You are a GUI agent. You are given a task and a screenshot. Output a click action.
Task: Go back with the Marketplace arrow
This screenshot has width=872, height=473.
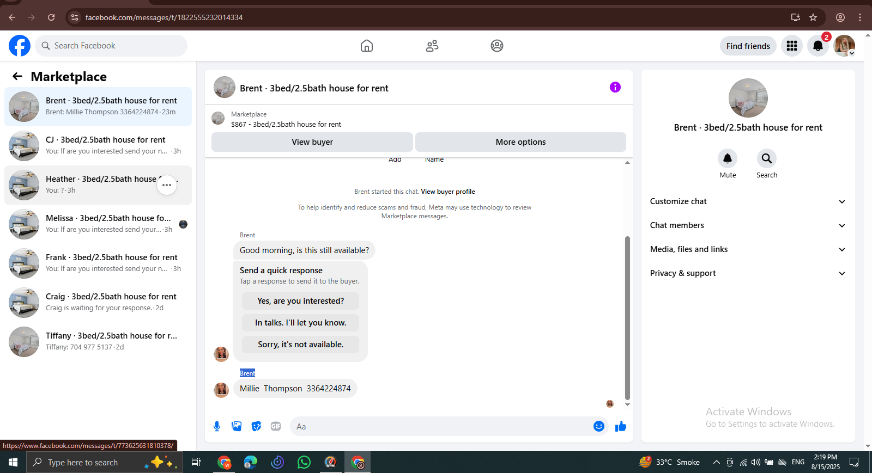click(17, 76)
